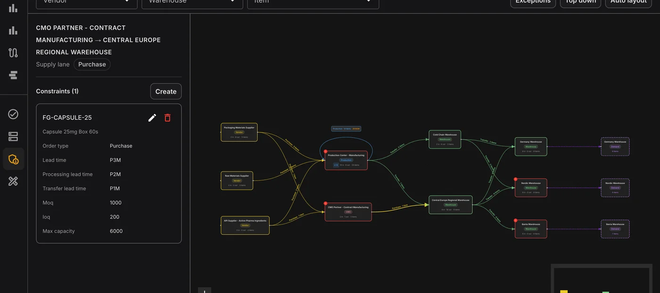The width and height of the screenshot is (660, 293).
Task: Open the stacked server icon in sidebar
Action: (13, 137)
